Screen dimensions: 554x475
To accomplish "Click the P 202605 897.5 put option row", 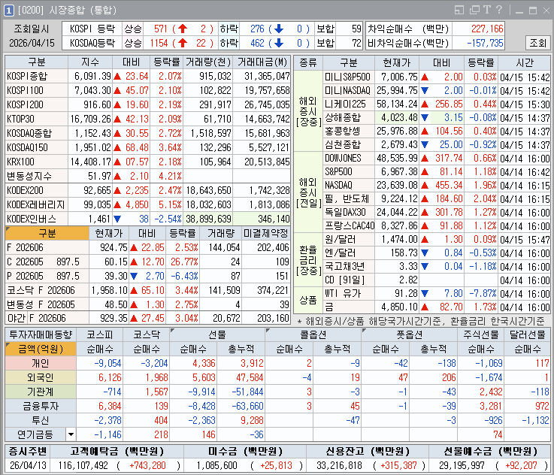I will (147, 276).
